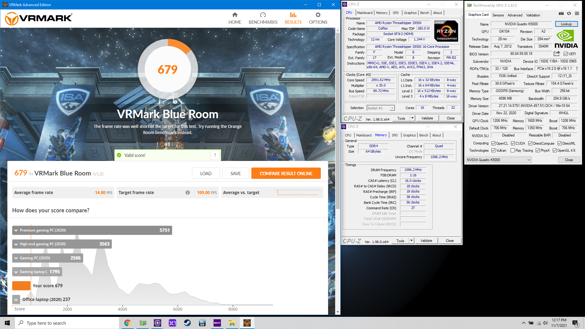Expand the High-end gaming PC (2020) row
The image size is (585, 329).
click(x=62, y=244)
